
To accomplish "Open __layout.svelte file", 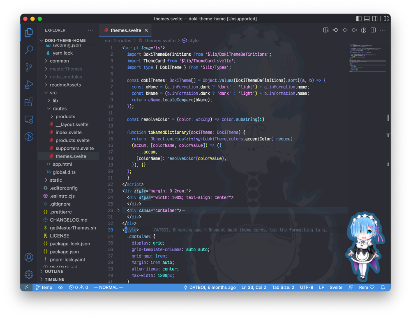I will (x=68, y=125).
